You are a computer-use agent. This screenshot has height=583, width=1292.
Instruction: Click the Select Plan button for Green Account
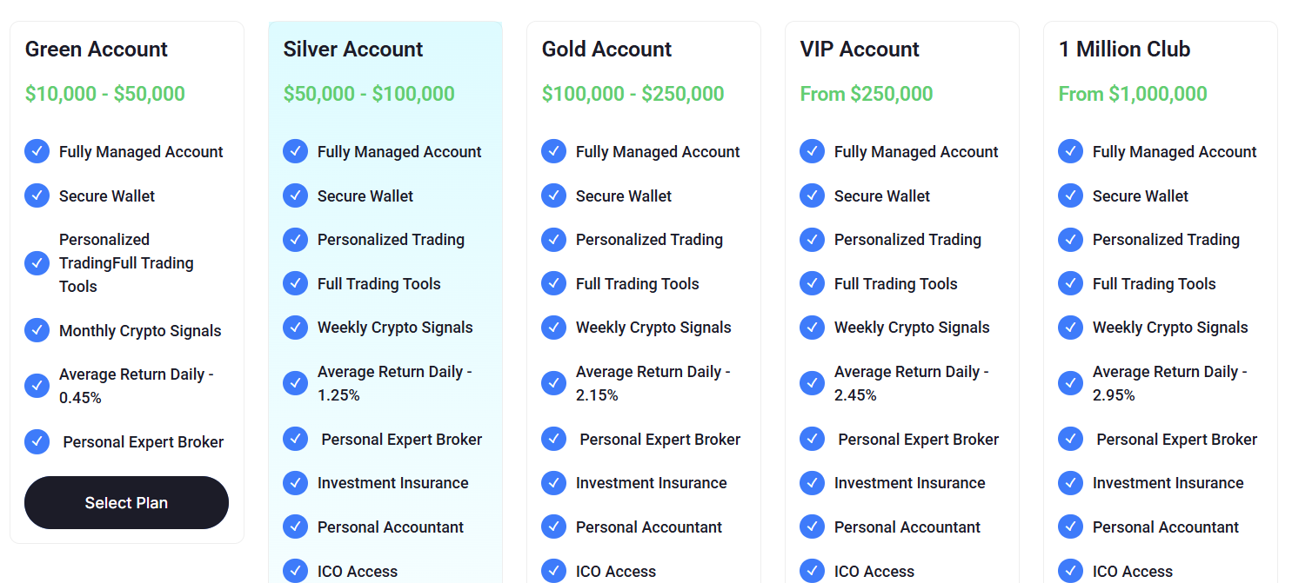126,502
